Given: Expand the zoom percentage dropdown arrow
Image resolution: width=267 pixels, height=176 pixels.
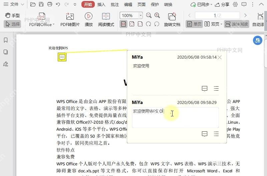Looking at the screenshot, I should click(x=141, y=15).
